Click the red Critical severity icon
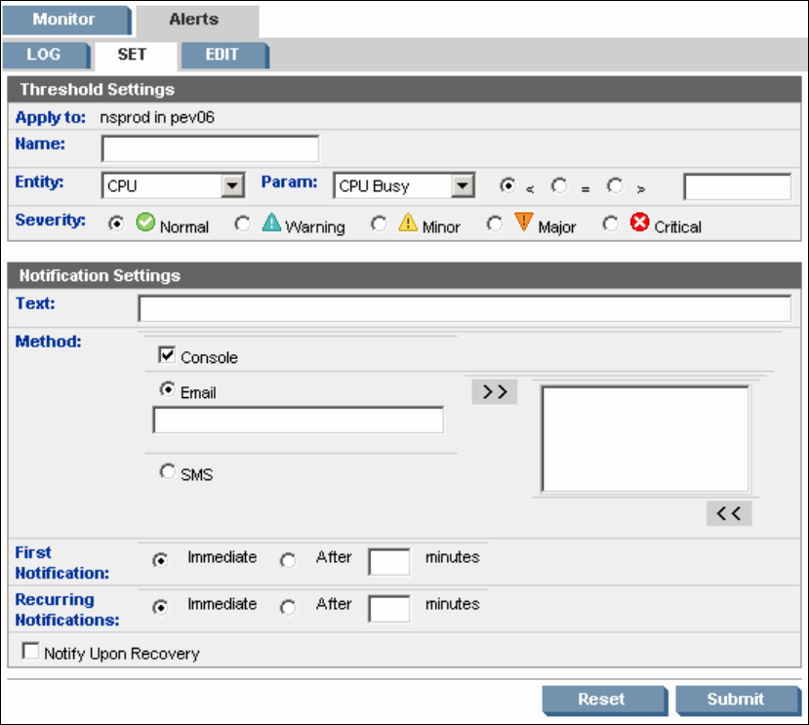809x725 pixels. pos(640,223)
